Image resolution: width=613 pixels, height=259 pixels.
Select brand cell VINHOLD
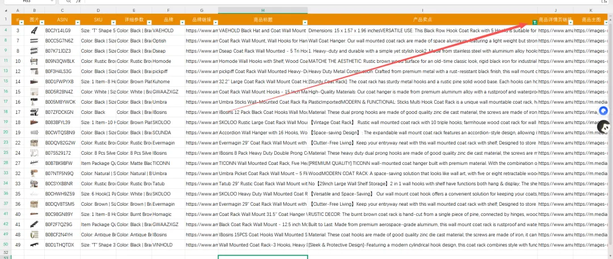[x=169, y=244]
